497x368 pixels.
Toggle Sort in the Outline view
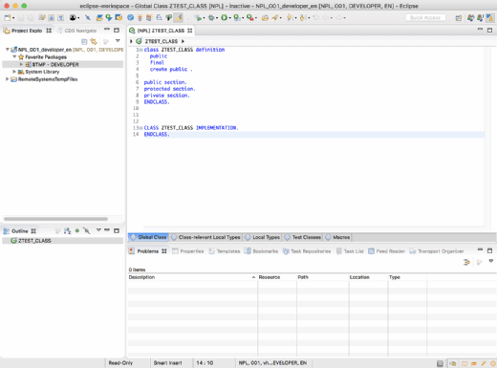click(x=67, y=230)
